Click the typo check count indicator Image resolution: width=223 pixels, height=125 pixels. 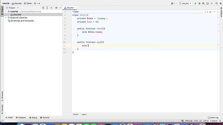[211, 12]
